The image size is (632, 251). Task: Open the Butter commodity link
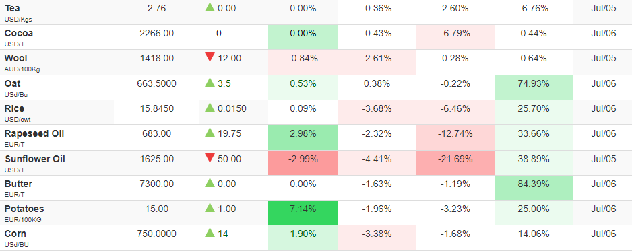pos(19,184)
